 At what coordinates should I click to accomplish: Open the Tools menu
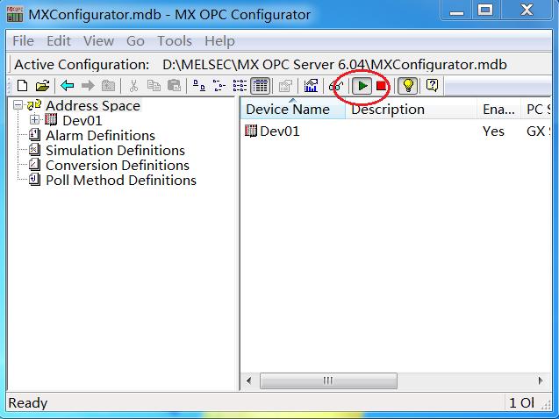pyautogui.click(x=175, y=41)
